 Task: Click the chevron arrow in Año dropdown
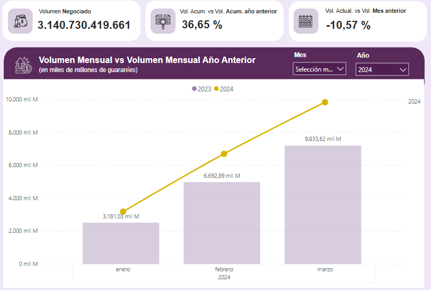pos(403,69)
